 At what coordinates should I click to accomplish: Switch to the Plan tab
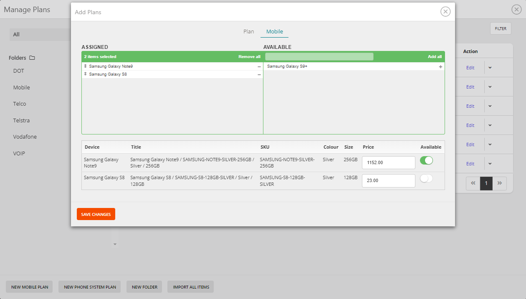point(248,31)
